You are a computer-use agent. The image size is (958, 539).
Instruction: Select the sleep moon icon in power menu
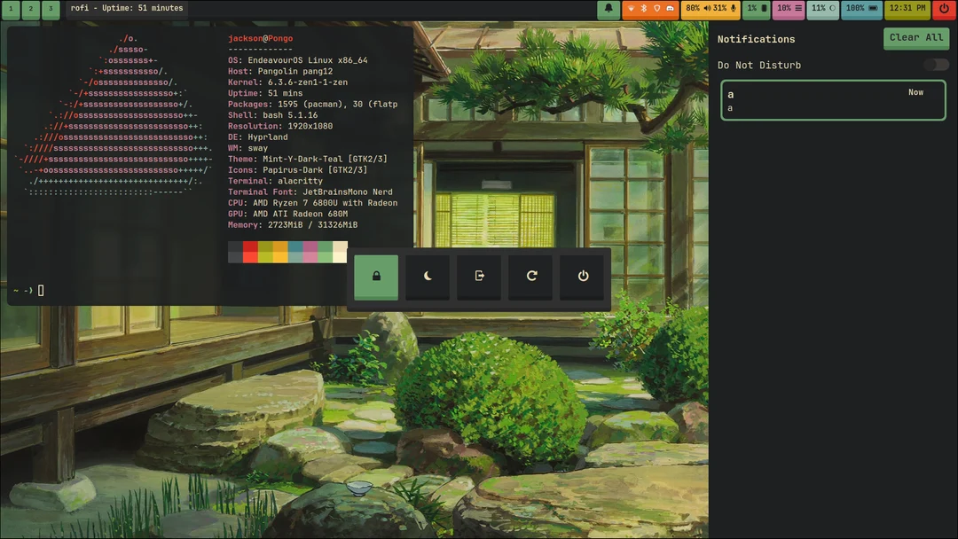coord(428,277)
